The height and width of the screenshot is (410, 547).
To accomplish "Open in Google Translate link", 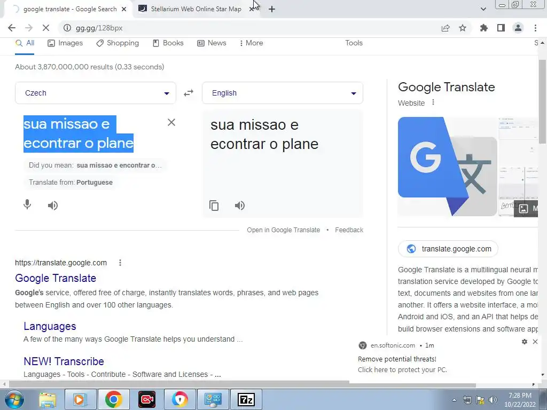I will click(283, 230).
